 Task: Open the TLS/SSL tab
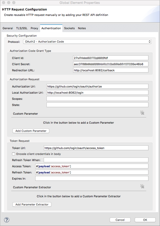[21, 28]
